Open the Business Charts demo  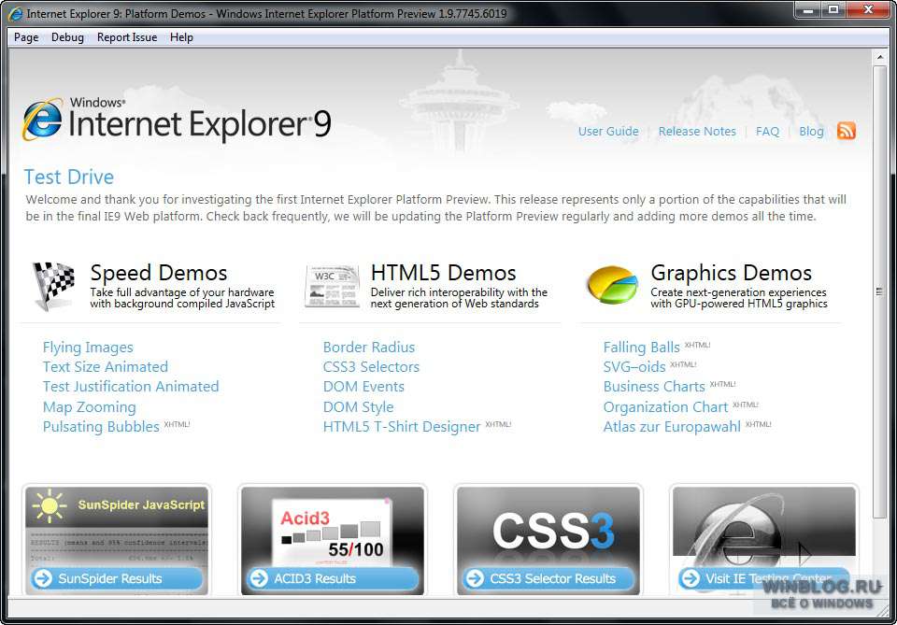pyautogui.click(x=654, y=387)
